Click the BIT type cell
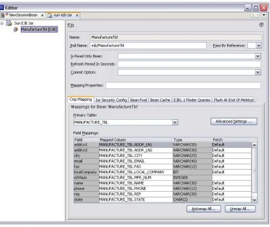 pyautogui.click(x=192, y=172)
